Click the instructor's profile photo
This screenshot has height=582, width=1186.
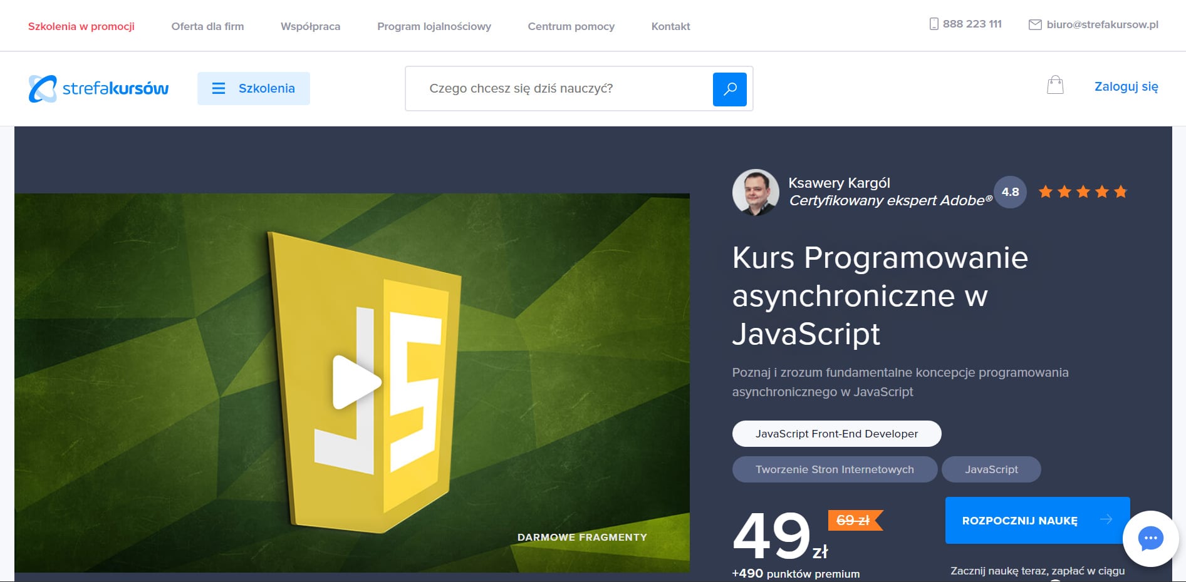click(755, 192)
